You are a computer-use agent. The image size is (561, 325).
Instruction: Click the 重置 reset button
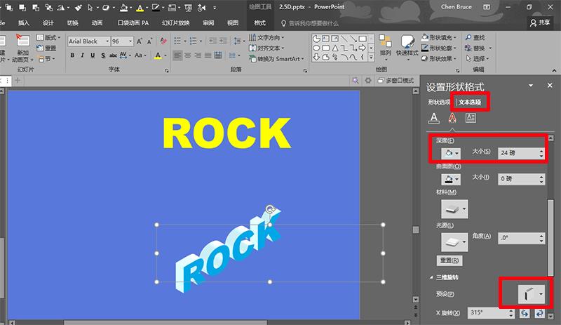click(450, 260)
